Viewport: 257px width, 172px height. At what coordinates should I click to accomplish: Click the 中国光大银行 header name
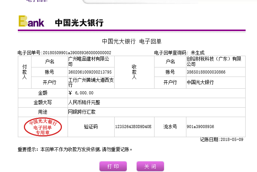point(79,23)
